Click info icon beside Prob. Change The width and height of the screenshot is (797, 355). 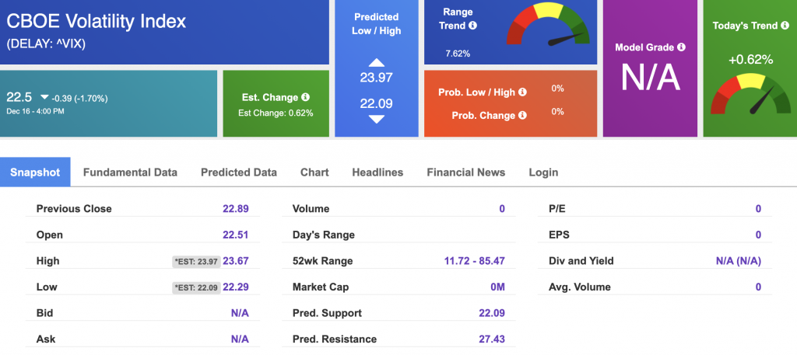click(x=522, y=115)
